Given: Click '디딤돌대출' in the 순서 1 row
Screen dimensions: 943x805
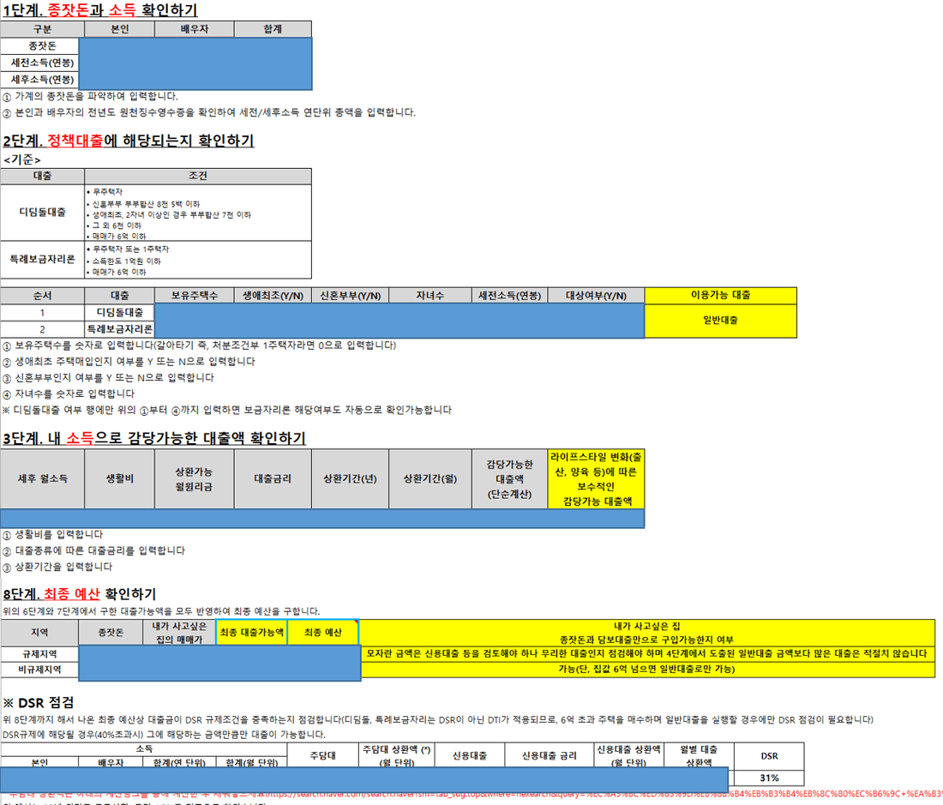Looking at the screenshot, I should pos(120,313).
